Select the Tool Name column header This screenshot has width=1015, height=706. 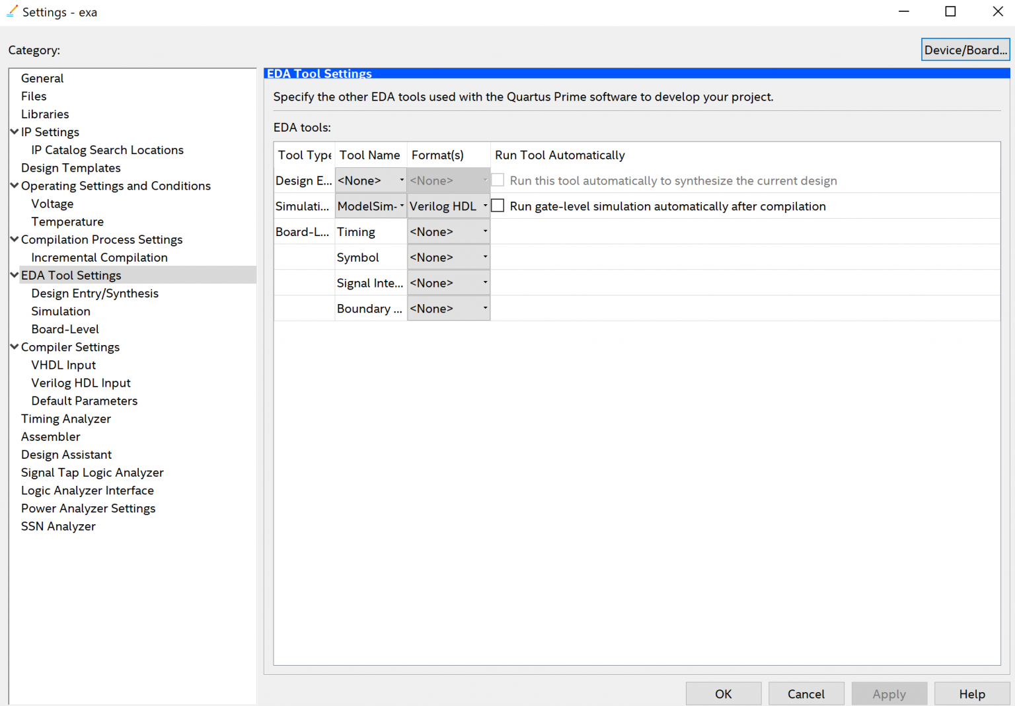370,155
